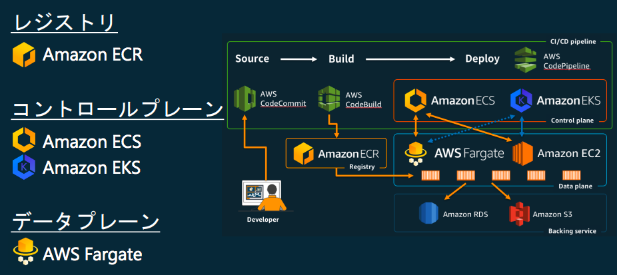Screen dimensions: 617x275
Task: Click "Amazon EKS" text in the Control plane box
Action: (x=568, y=101)
